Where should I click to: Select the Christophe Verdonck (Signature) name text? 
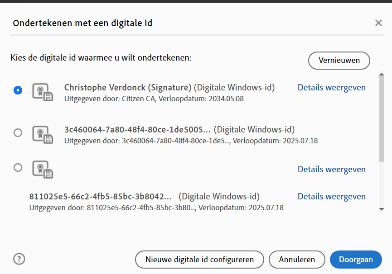tap(128, 88)
